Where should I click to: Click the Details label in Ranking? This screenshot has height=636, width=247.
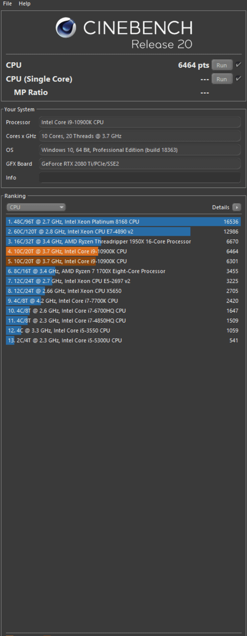(x=221, y=207)
